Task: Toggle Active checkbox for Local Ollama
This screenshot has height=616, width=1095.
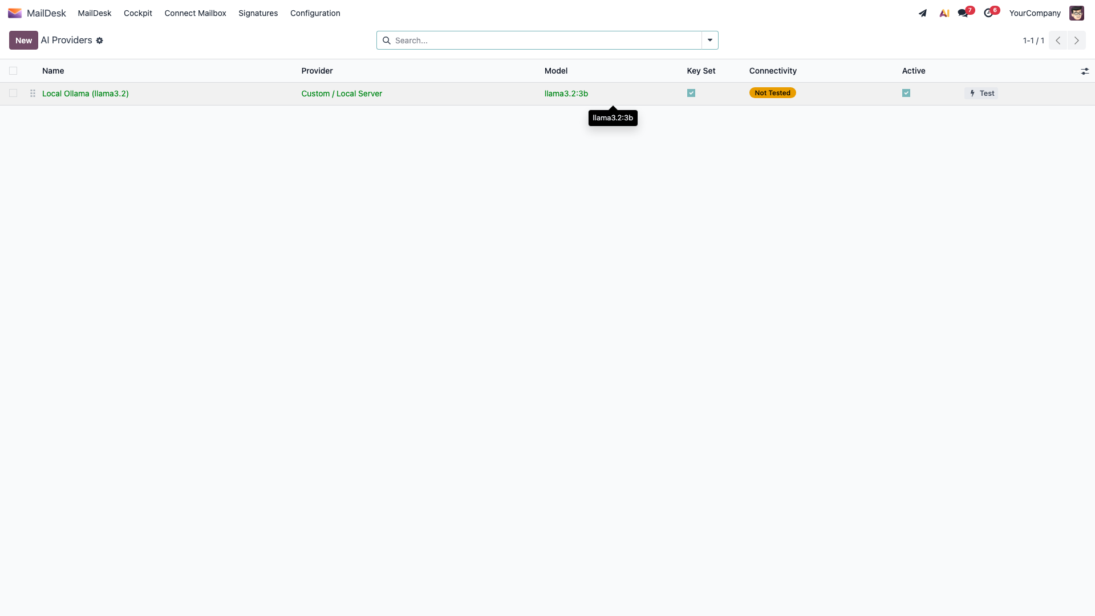Action: 906,93
